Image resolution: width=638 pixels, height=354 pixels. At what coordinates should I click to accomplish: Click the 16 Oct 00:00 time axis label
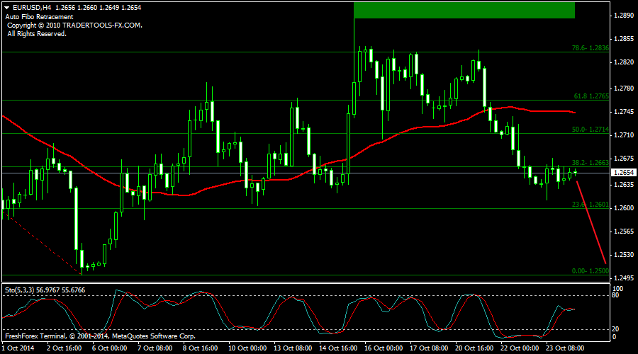384,348
